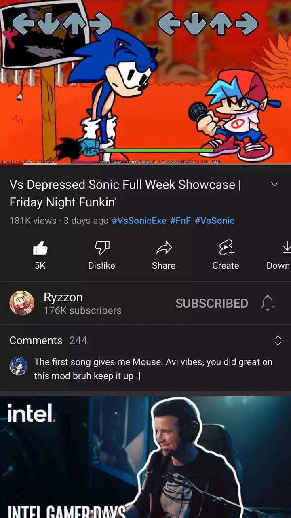The image size is (291, 518).
Task: Open the Create shorts remix icon
Action: click(226, 248)
